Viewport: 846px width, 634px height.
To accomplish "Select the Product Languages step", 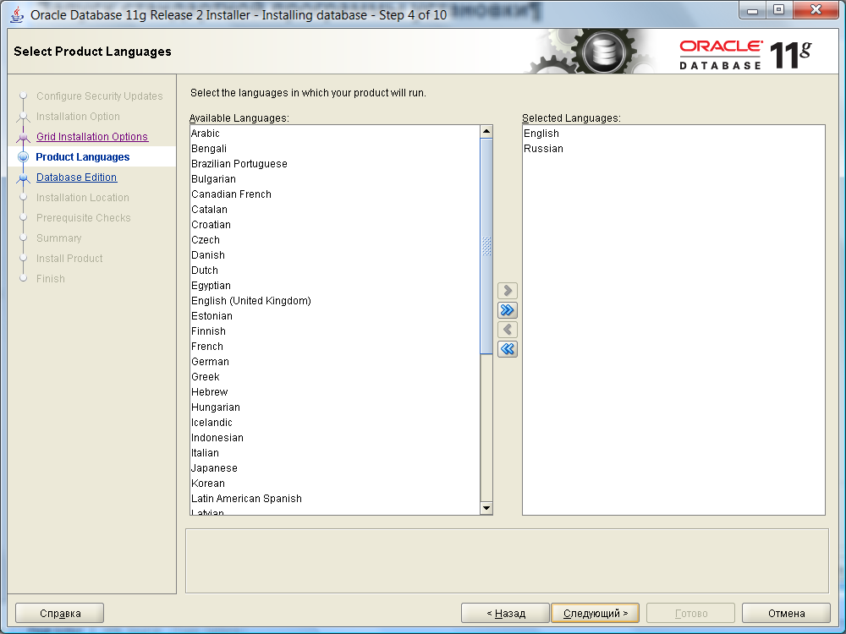I will [x=83, y=157].
